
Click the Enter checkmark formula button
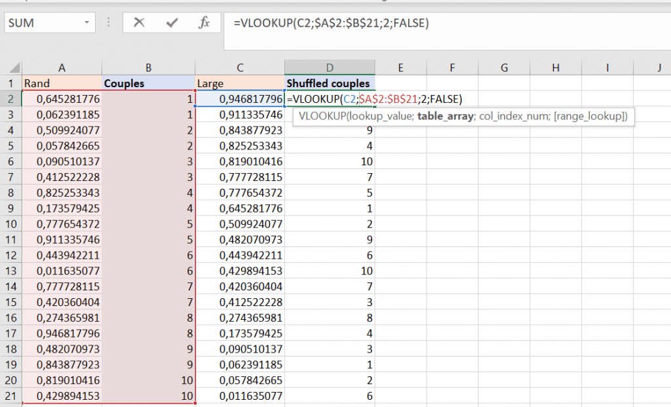[x=172, y=23]
